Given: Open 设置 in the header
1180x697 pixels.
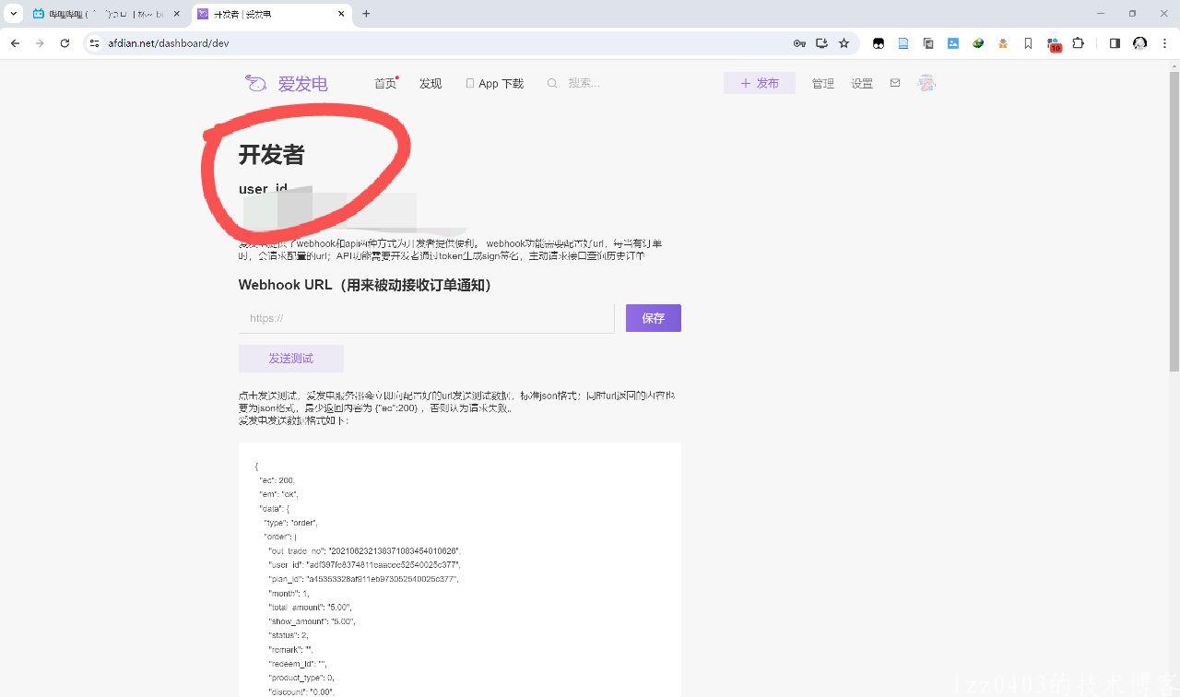Looking at the screenshot, I should click(x=862, y=83).
